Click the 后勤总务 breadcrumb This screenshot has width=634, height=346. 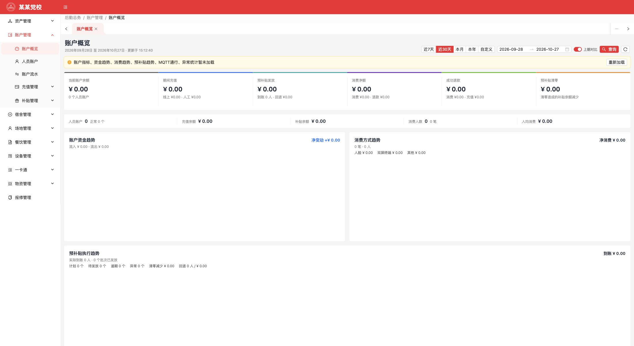73,18
